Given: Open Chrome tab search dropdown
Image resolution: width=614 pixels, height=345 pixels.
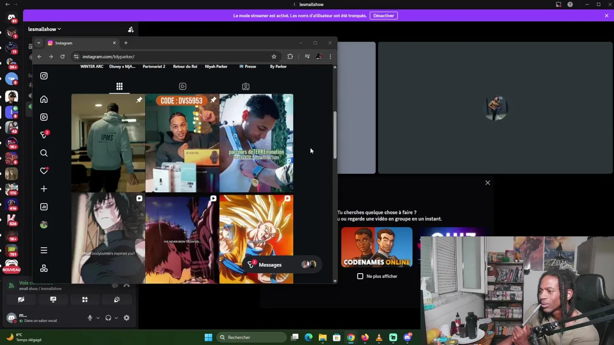Looking at the screenshot, I should pyautogui.click(x=38, y=43).
